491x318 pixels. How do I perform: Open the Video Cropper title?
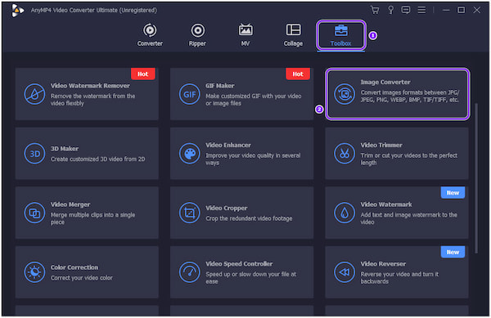coord(227,208)
